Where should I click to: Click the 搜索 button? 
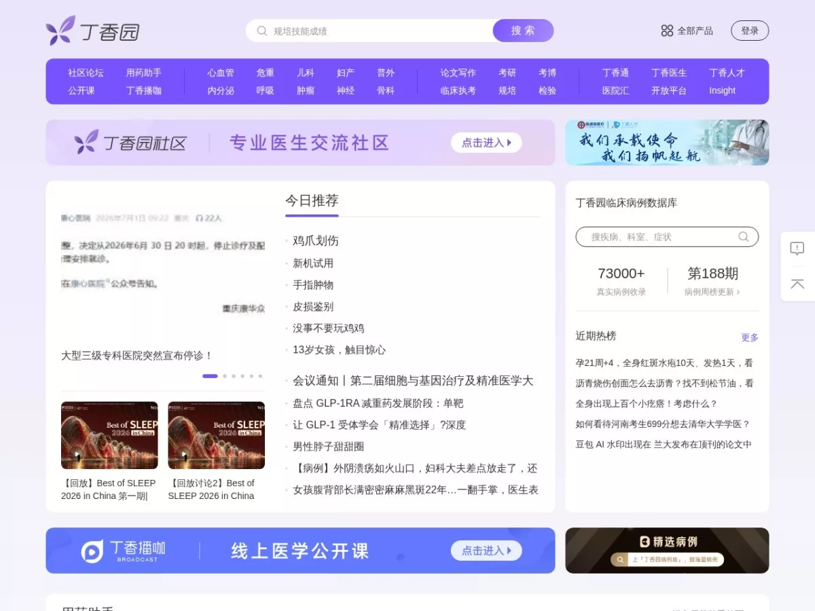click(523, 31)
